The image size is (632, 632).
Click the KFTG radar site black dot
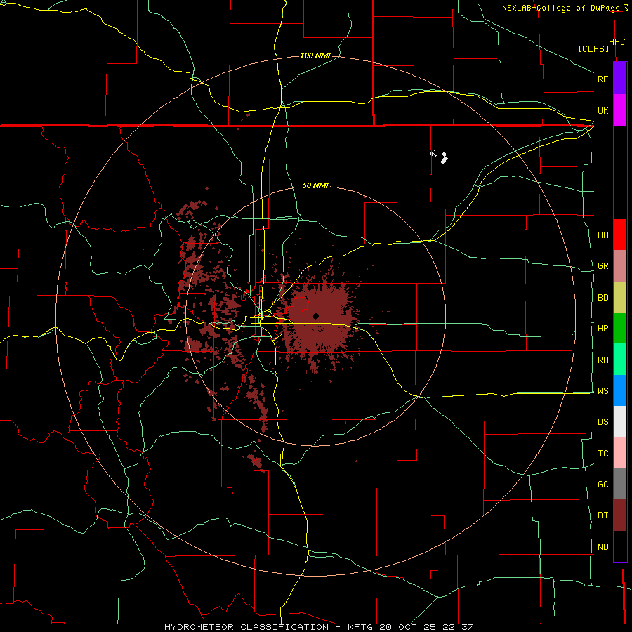click(x=316, y=316)
